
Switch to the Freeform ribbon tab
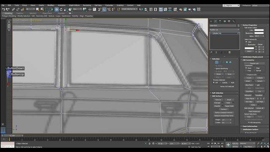20,13
